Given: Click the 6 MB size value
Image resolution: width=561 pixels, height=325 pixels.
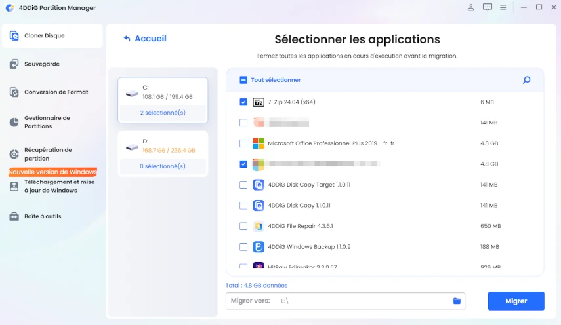Looking at the screenshot, I should click(487, 102).
